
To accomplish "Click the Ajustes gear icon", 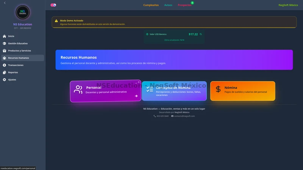I will point(5,80).
